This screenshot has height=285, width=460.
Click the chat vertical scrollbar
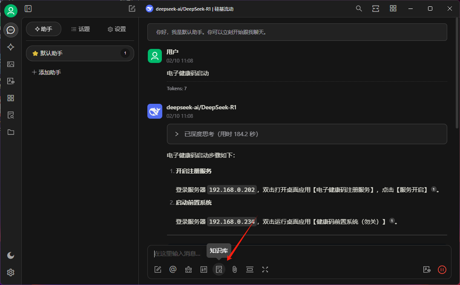point(457,73)
